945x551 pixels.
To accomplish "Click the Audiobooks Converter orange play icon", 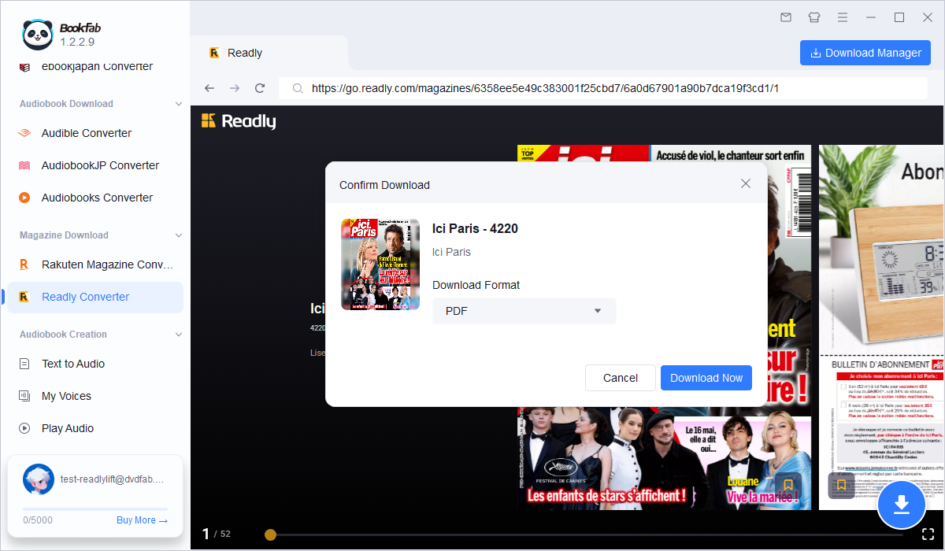I will (x=24, y=198).
